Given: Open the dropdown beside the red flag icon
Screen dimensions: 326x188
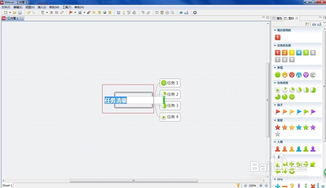Looking at the screenshot, I should coord(75,12).
